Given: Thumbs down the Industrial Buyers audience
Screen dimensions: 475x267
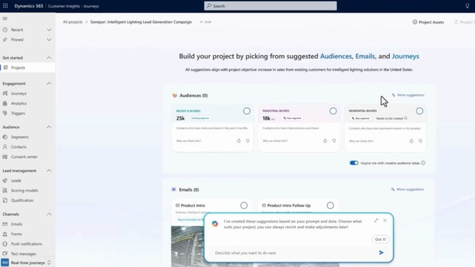Looking at the screenshot, I should point(334,140).
